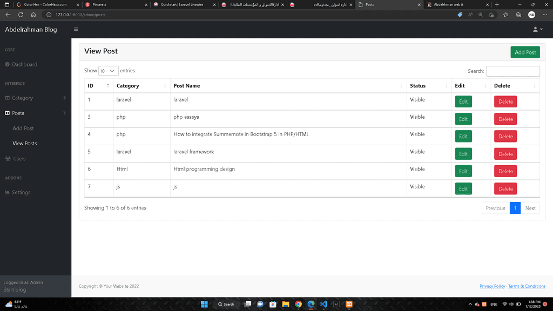Sort the table by Category column

pos(141,86)
